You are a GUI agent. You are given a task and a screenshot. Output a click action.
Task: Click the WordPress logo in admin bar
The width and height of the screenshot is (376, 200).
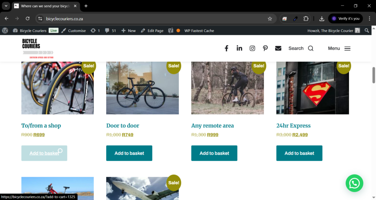click(5, 31)
